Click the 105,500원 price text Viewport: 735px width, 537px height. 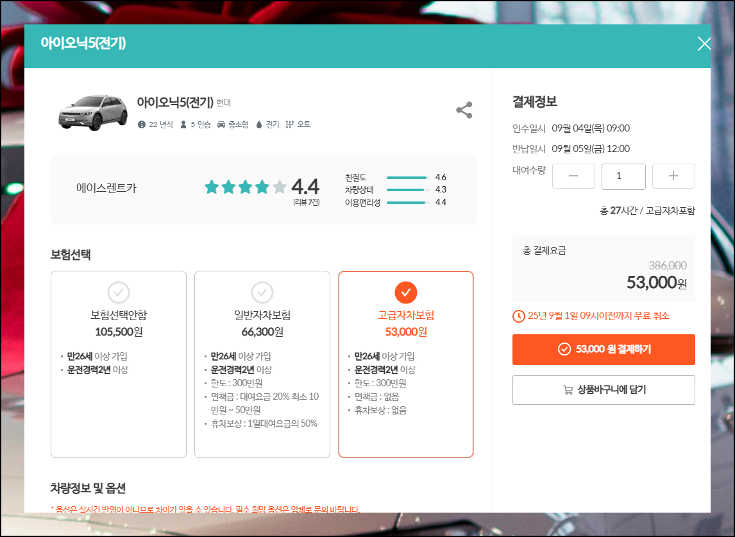coord(119,332)
